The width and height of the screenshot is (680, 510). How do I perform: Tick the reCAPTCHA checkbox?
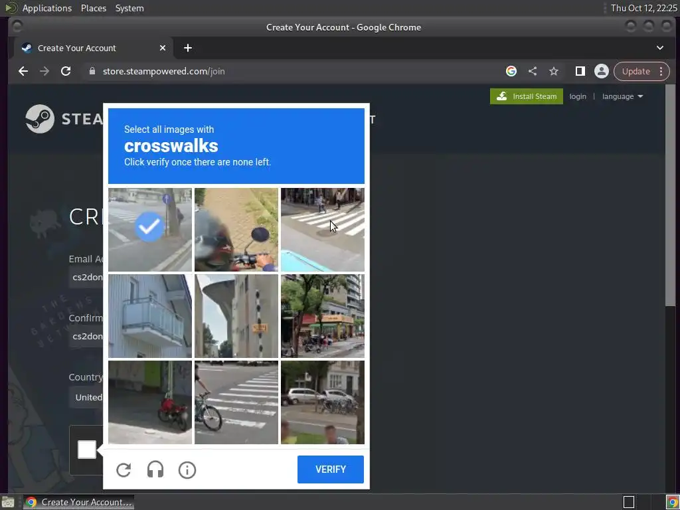tap(87, 450)
